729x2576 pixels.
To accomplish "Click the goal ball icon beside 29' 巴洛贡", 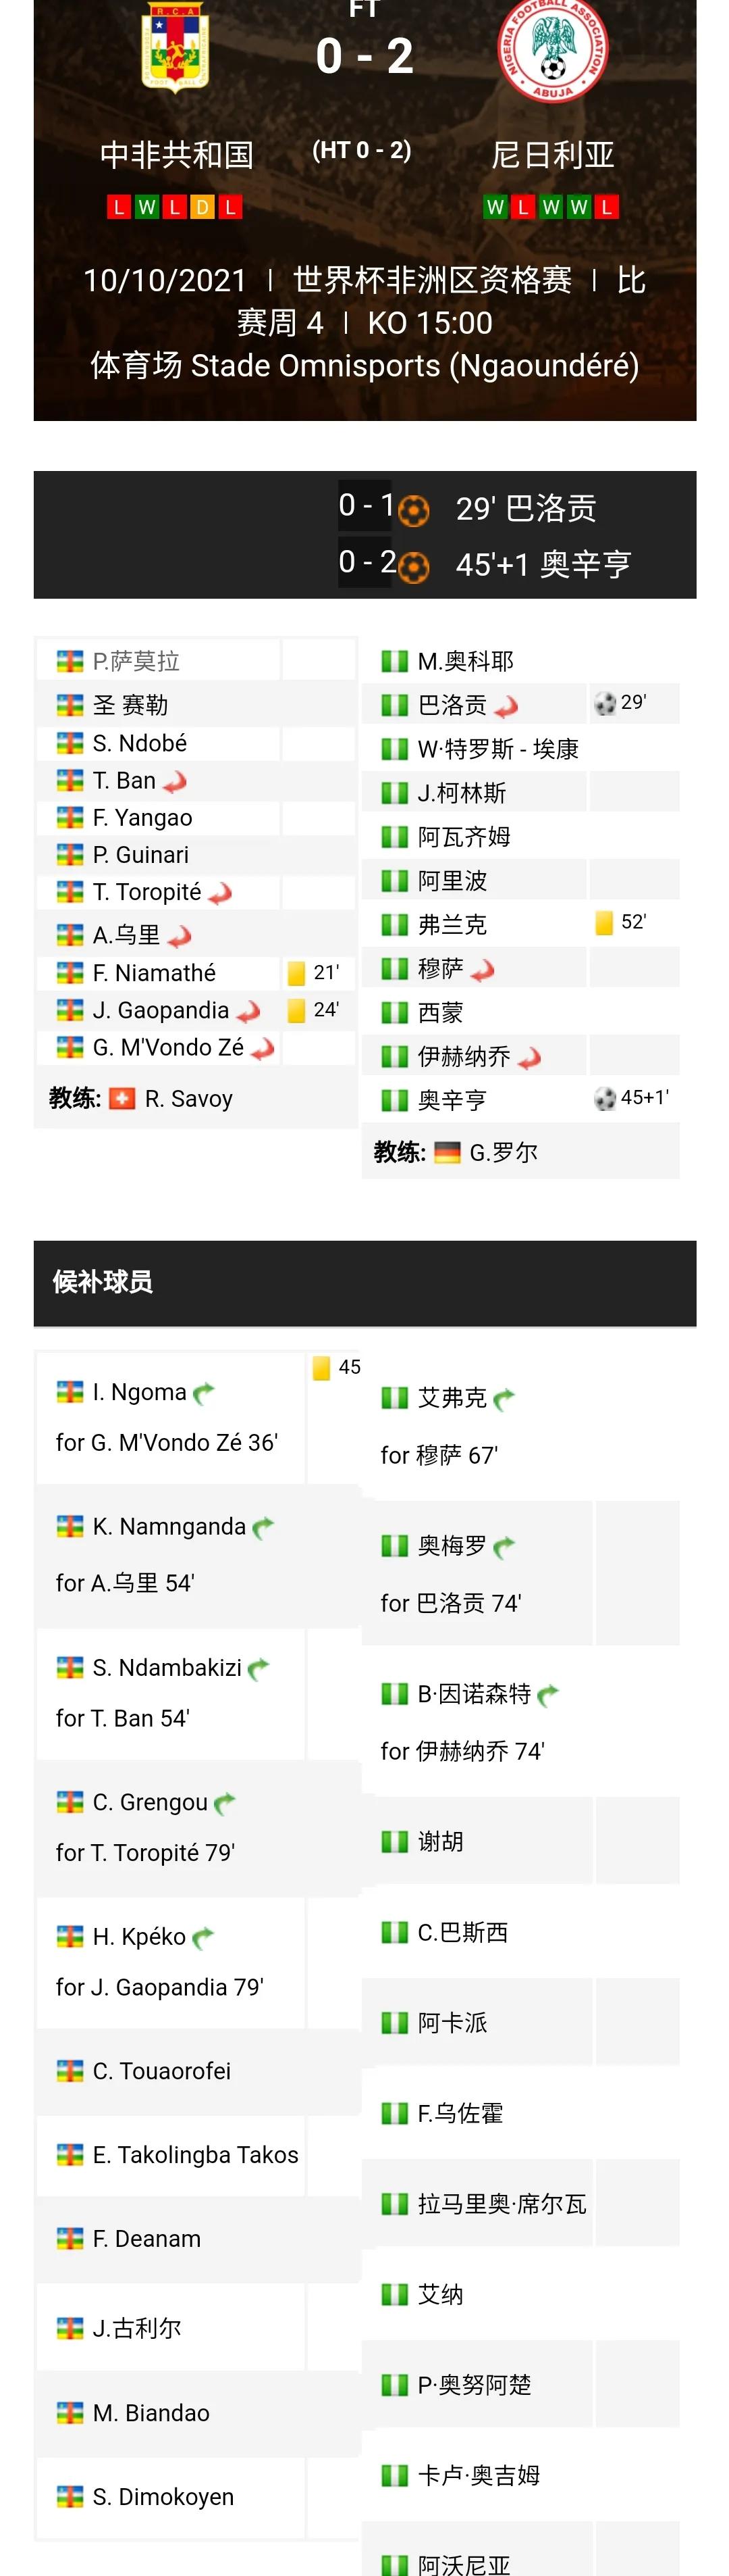I will (x=413, y=511).
